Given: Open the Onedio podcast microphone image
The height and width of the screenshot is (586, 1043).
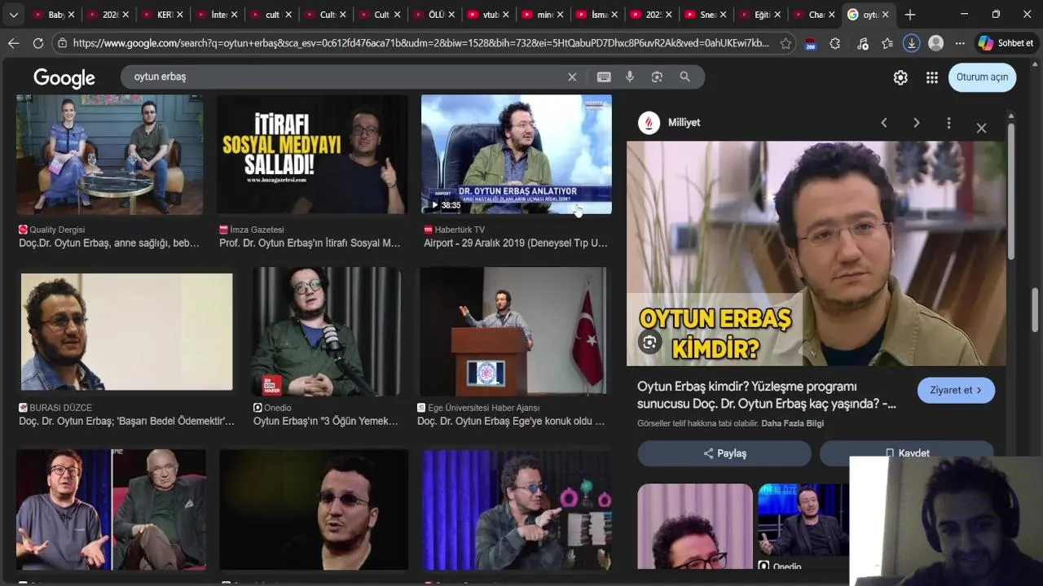Looking at the screenshot, I should [326, 332].
